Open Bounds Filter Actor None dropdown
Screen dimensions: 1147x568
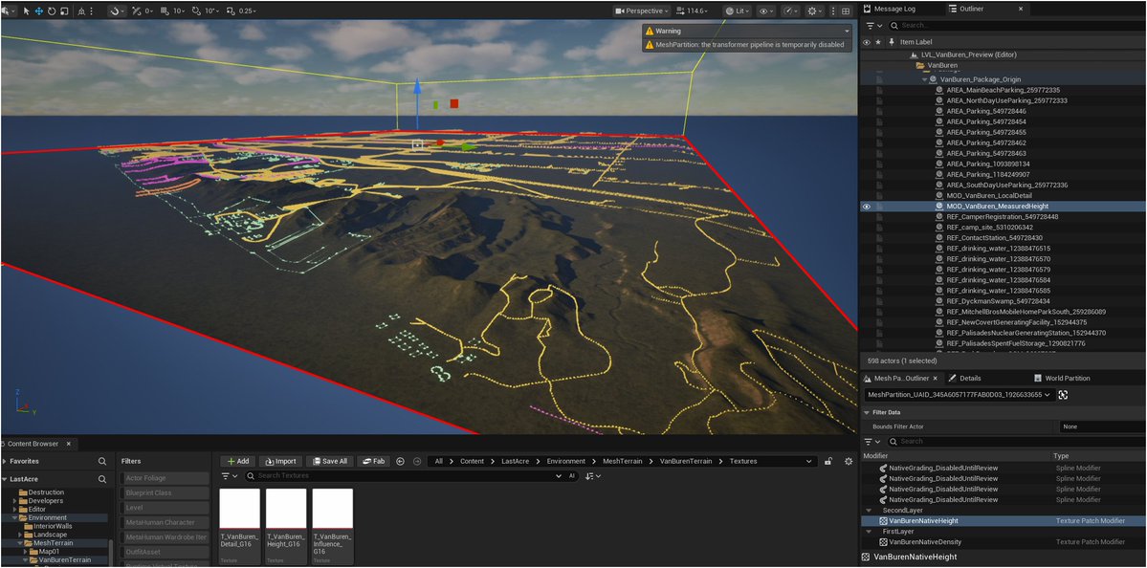tap(1102, 426)
